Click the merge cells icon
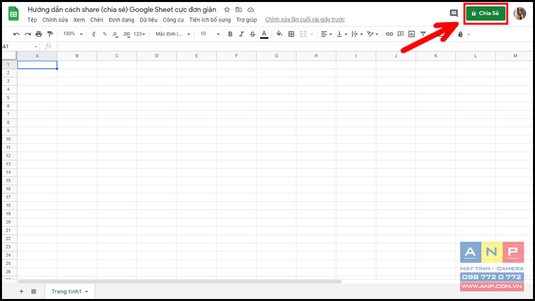The height and width of the screenshot is (301, 535). 303,34
